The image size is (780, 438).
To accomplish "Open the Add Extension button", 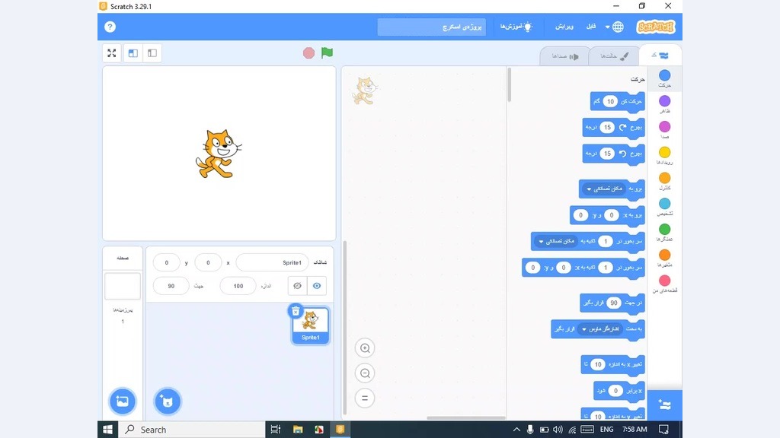I will point(664,405).
